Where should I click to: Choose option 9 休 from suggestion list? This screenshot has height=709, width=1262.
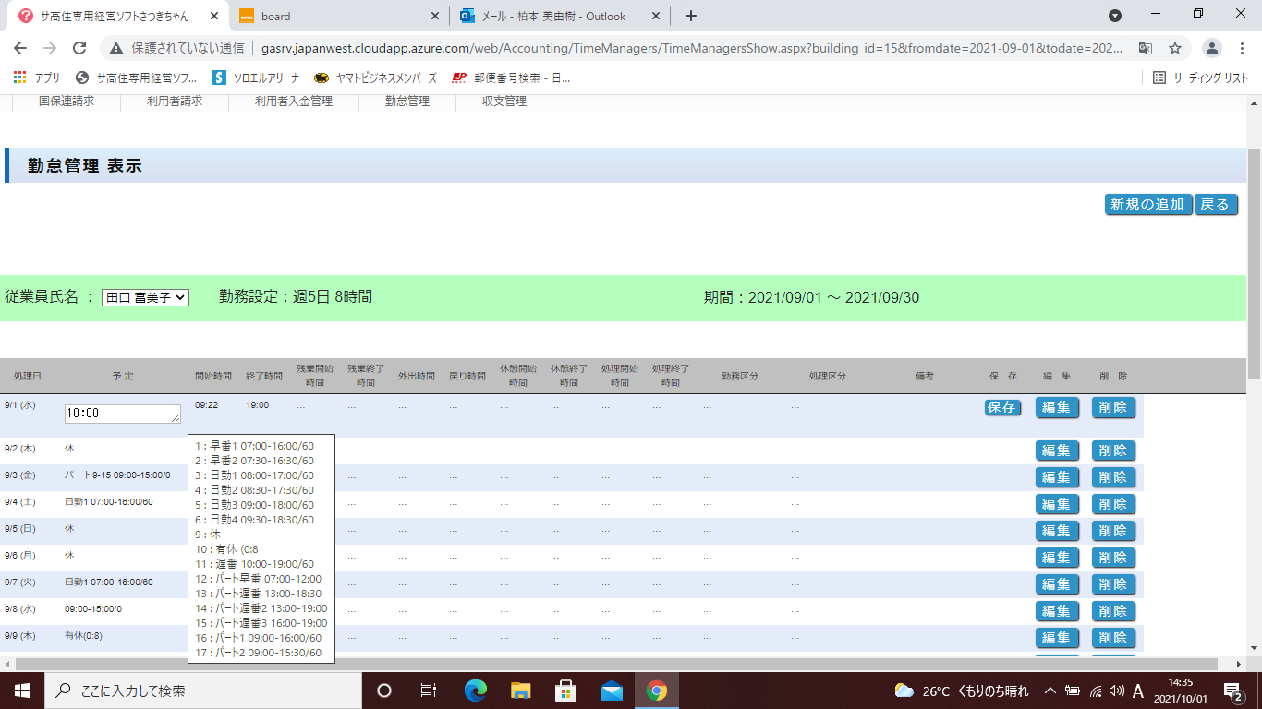click(208, 535)
